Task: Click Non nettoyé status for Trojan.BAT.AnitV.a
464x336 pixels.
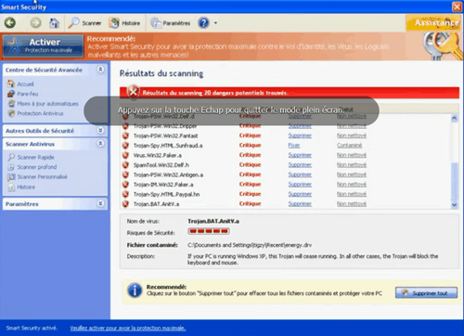Action: (x=352, y=204)
